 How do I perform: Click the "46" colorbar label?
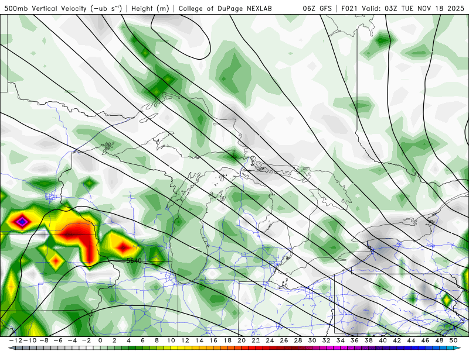coord(425,340)
